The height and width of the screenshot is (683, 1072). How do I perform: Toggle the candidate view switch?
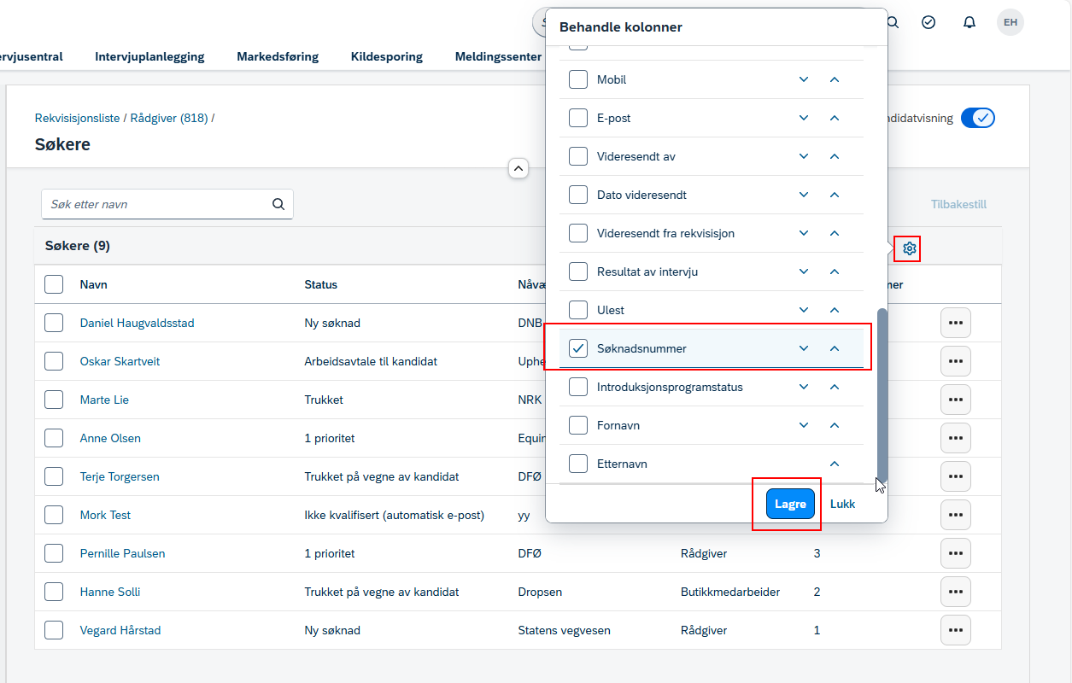tap(978, 118)
